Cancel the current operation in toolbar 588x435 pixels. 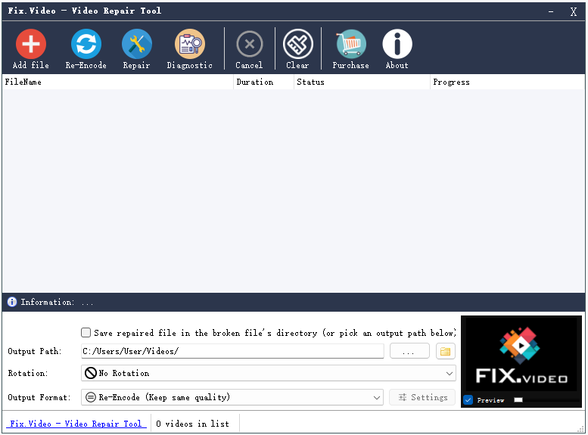[x=250, y=44]
